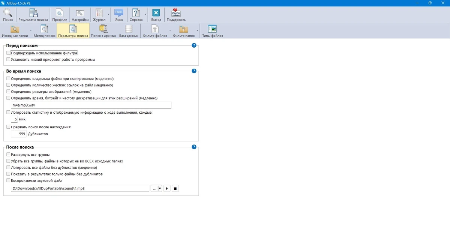Play the selected sound file
Screen dimensions: 450x242
click(x=167, y=188)
